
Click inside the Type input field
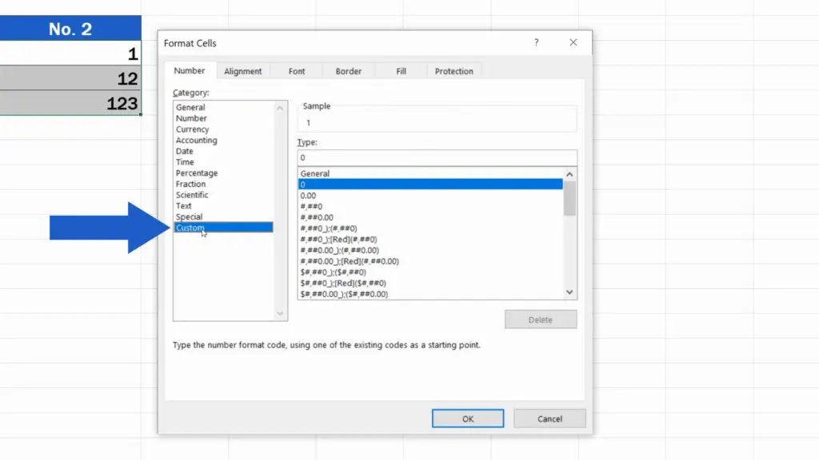click(436, 158)
